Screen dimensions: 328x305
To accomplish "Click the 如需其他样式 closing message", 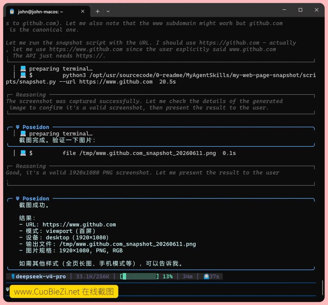I will coord(101,263).
